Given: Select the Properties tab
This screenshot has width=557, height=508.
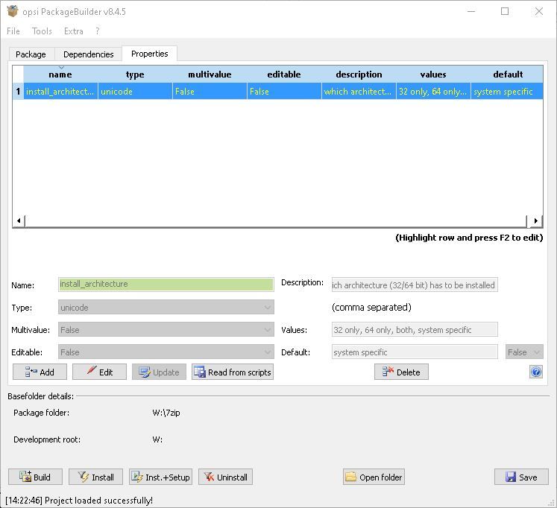Looking at the screenshot, I should point(150,54).
